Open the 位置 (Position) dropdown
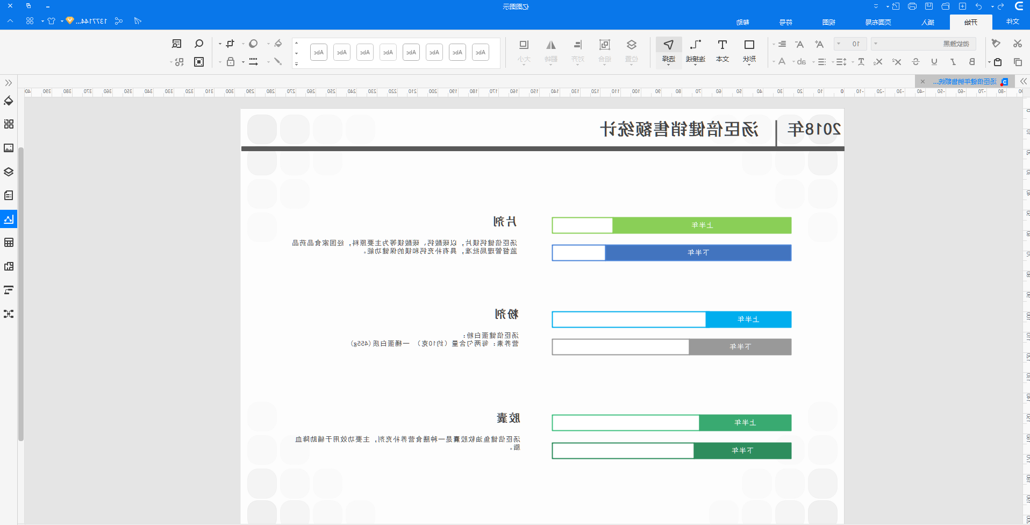Viewport: 1030px width, 525px height. [x=632, y=51]
